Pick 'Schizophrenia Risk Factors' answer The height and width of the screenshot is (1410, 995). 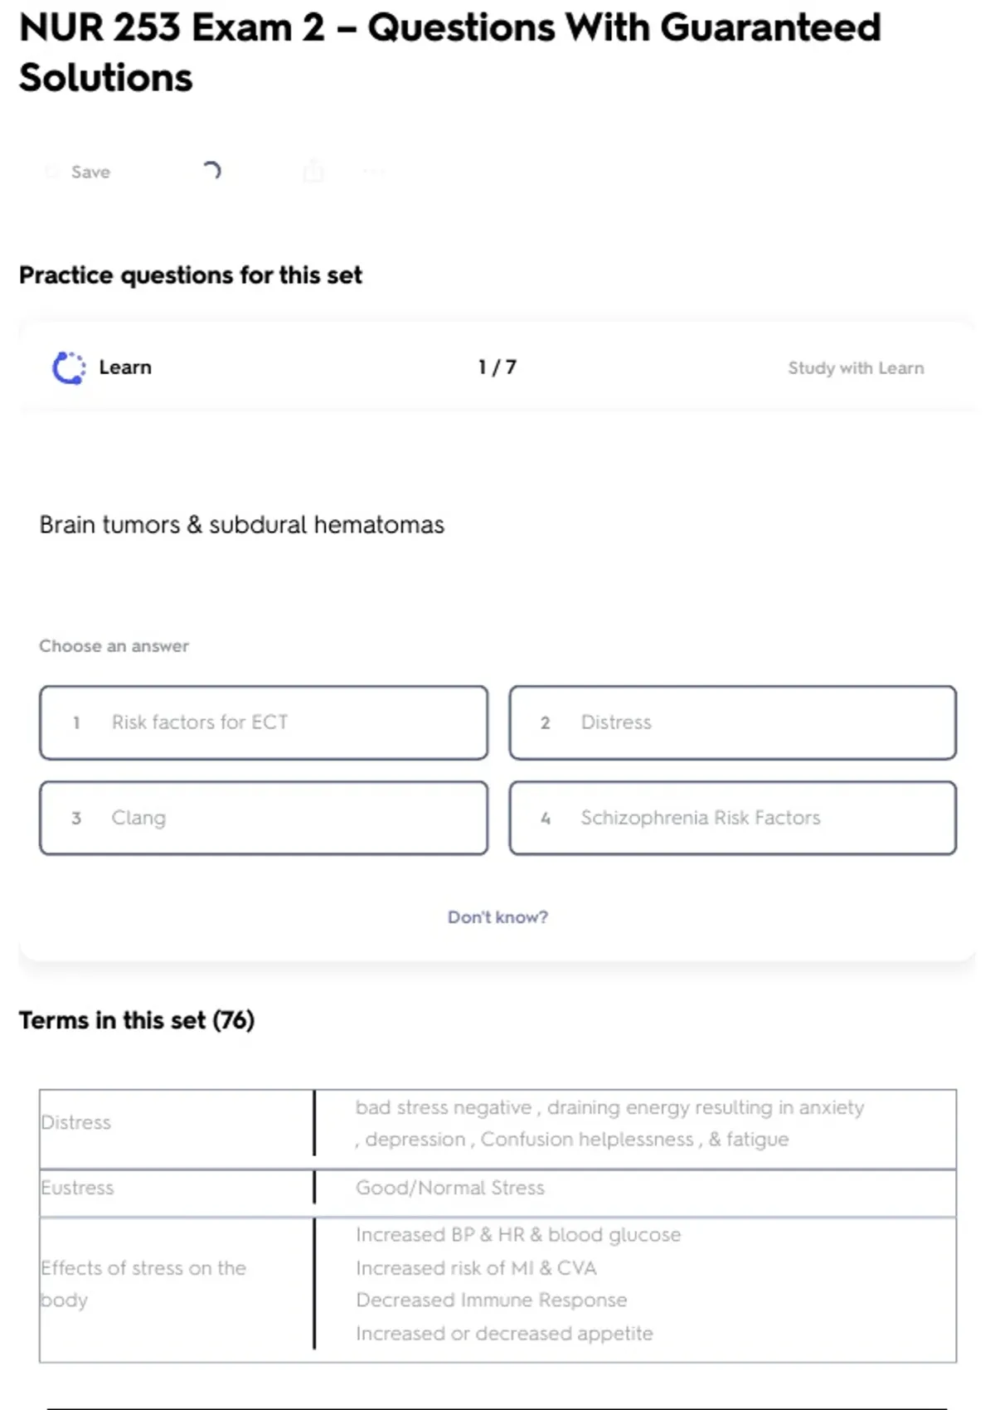click(732, 818)
